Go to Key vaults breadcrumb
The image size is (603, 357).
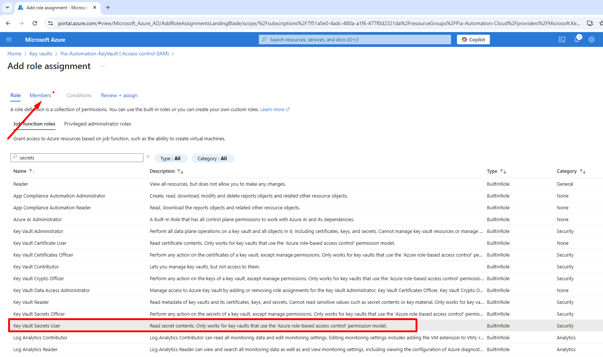pyautogui.click(x=41, y=54)
